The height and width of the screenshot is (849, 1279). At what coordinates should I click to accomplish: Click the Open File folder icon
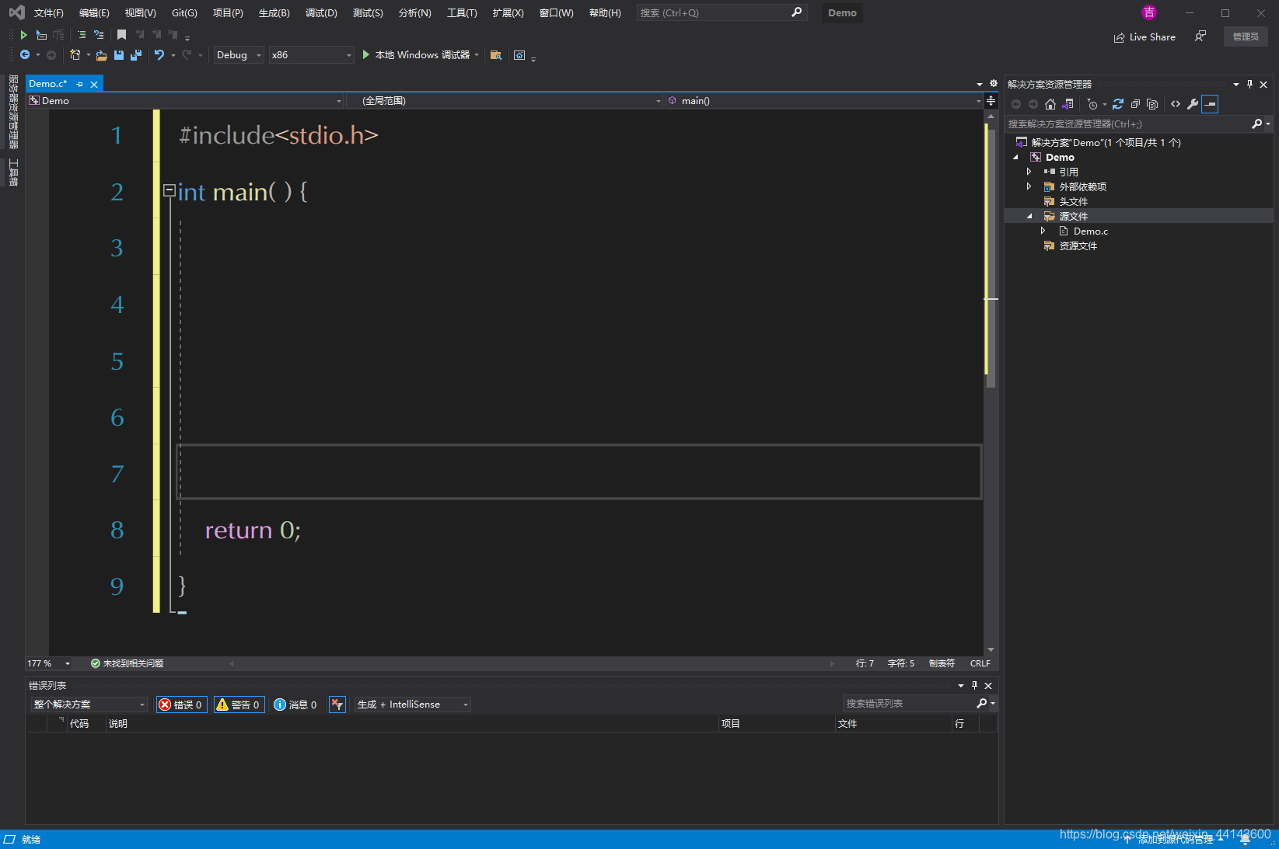101,54
